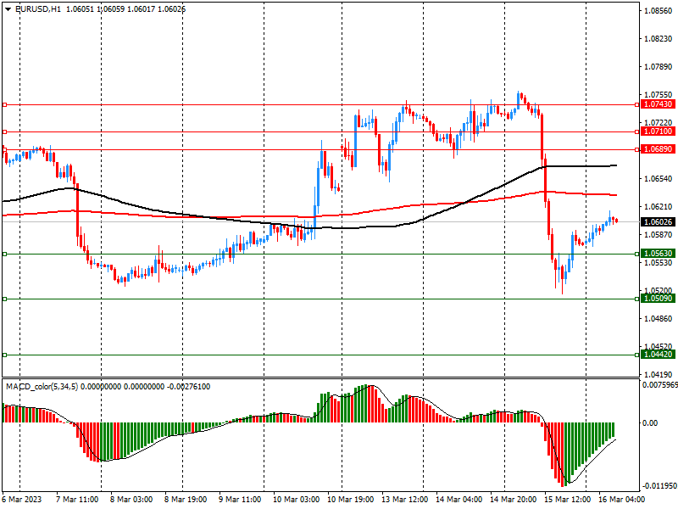Viewport: 678px width, 509px height.
Task: Click the current price label 1.06026
Action: 659,222
